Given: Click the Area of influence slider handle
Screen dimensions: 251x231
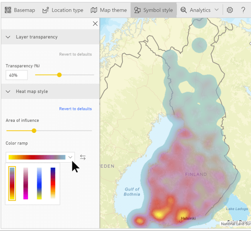Looking at the screenshot, I should click(34, 131).
